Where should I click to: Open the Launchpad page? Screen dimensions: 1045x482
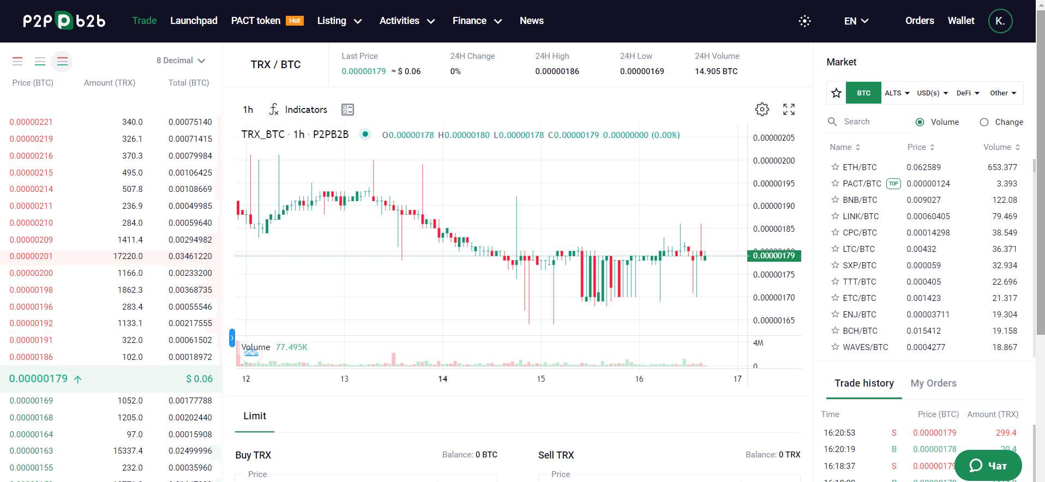(x=194, y=21)
